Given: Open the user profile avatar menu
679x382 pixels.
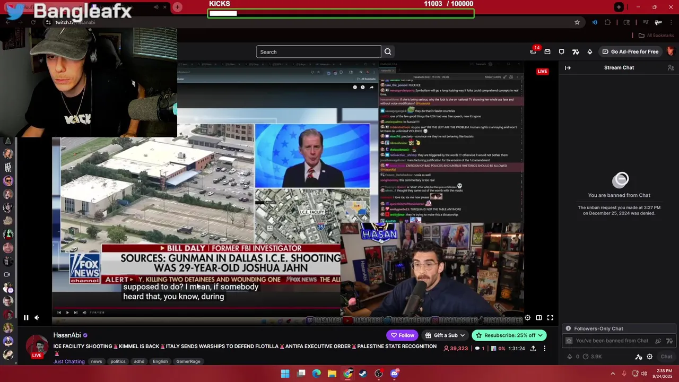Looking at the screenshot, I should click(x=671, y=51).
